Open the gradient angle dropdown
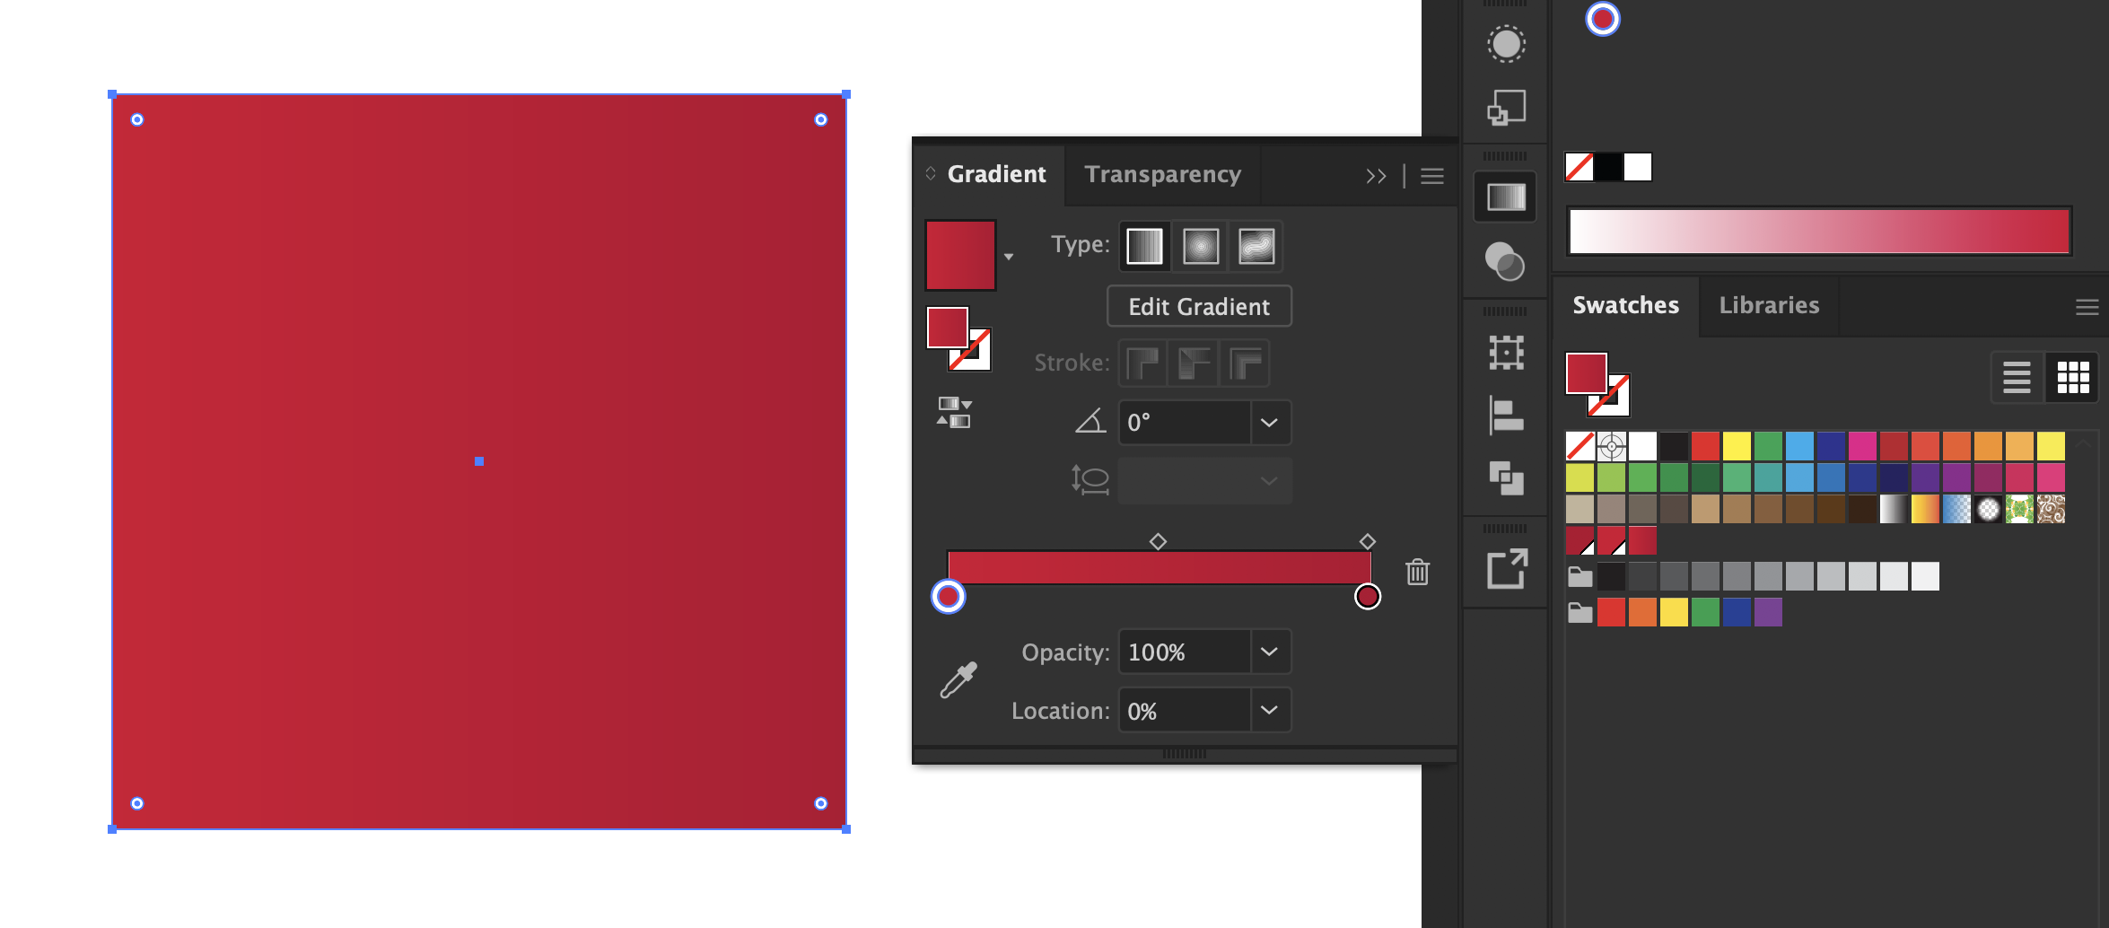Image resolution: width=2109 pixels, height=928 pixels. tap(1269, 422)
